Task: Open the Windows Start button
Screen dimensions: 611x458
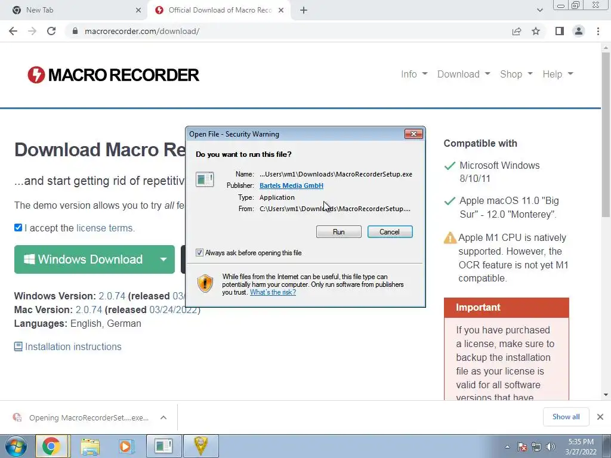Action: click(16, 446)
